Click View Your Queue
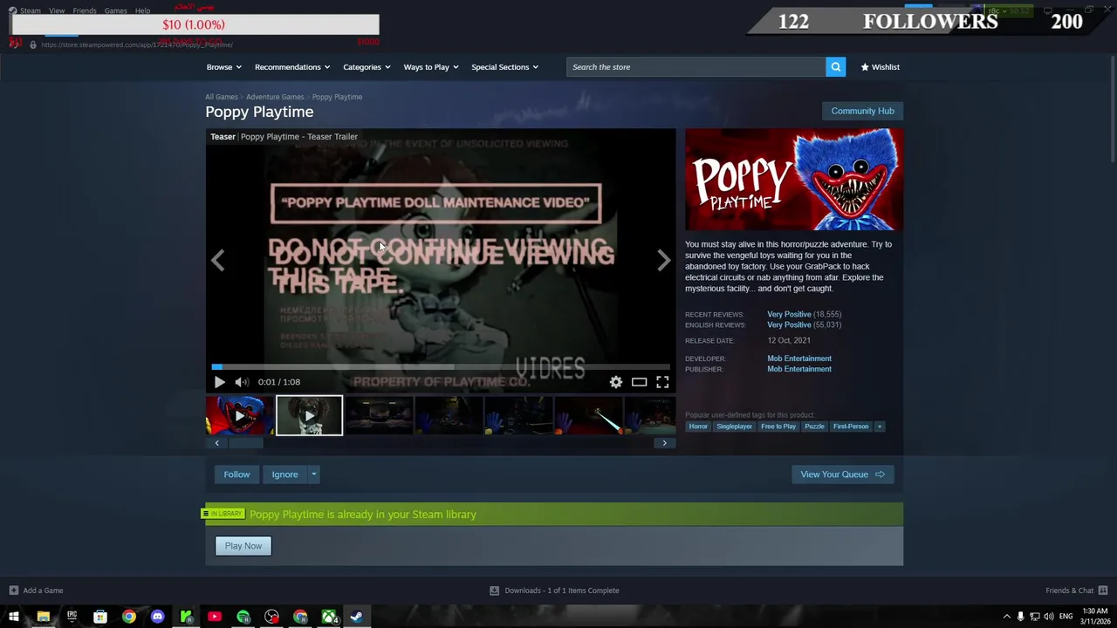The width and height of the screenshot is (1117, 628). coord(842,474)
